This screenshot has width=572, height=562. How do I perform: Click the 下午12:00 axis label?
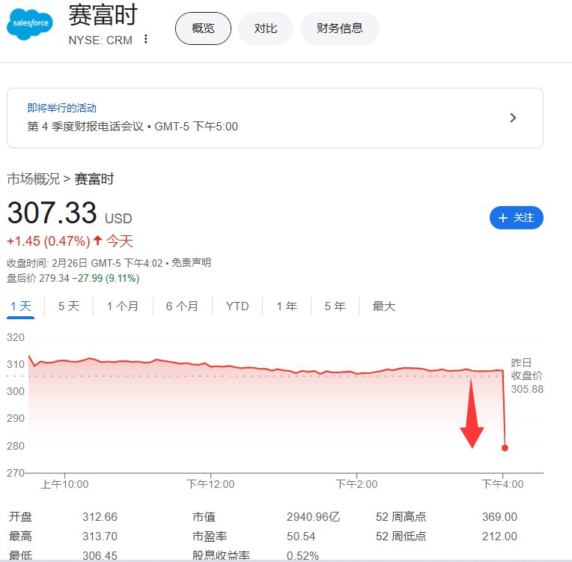210,484
